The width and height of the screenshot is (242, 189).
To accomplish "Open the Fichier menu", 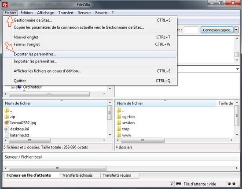I will tap(10, 13).
